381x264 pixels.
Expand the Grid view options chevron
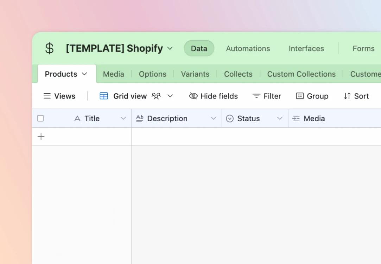point(170,96)
